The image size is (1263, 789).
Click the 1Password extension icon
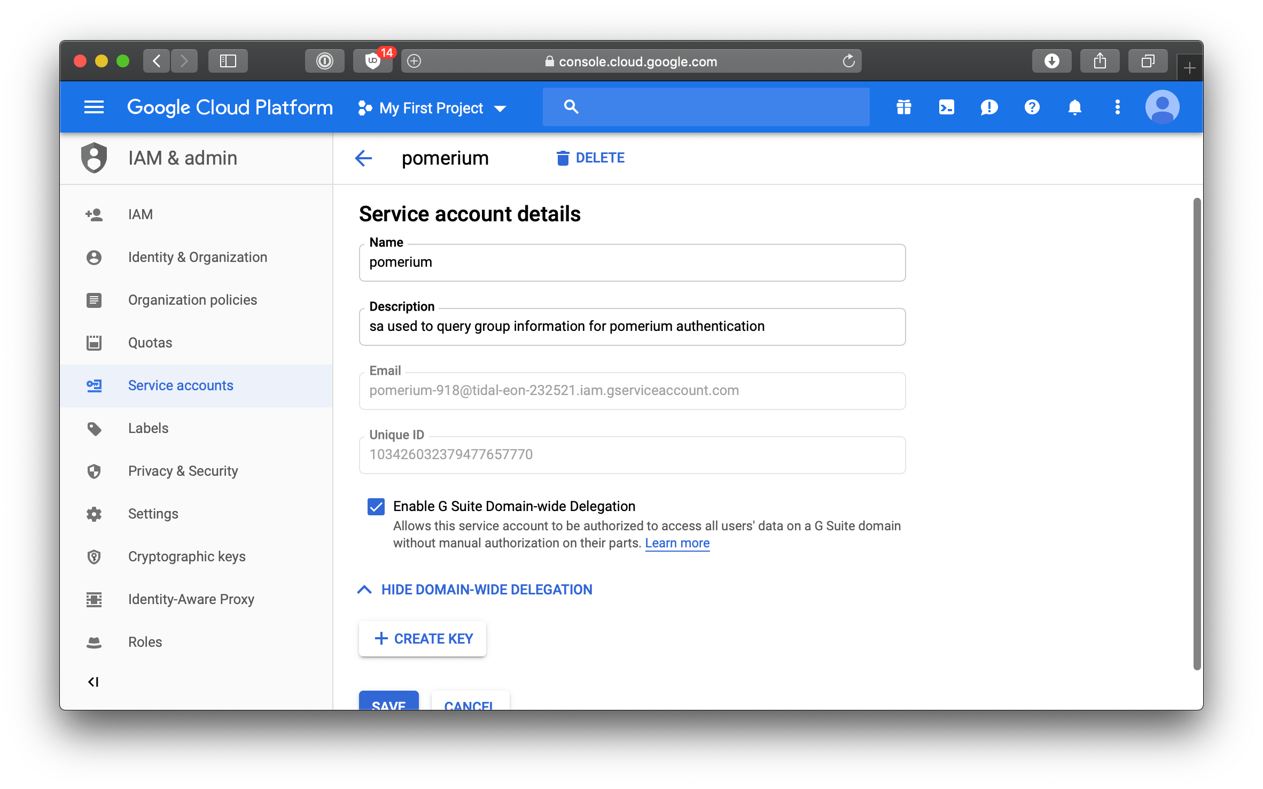pos(324,61)
